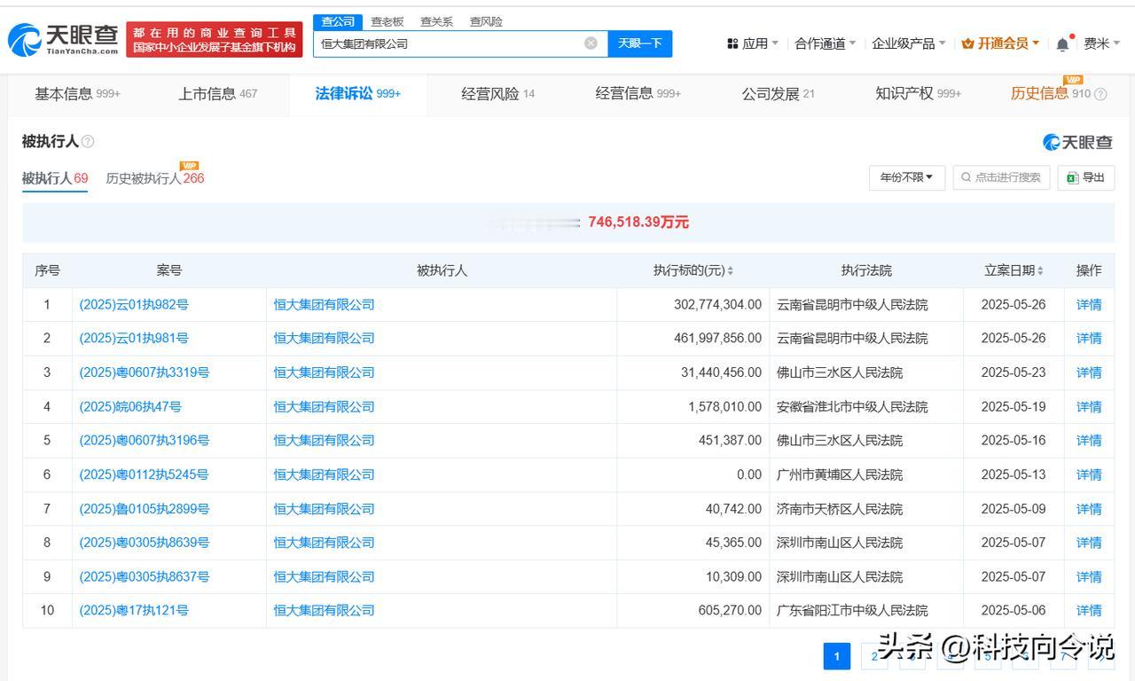This screenshot has width=1135, height=681.
Task: Open the 公司发展 tab
Action: point(779,94)
